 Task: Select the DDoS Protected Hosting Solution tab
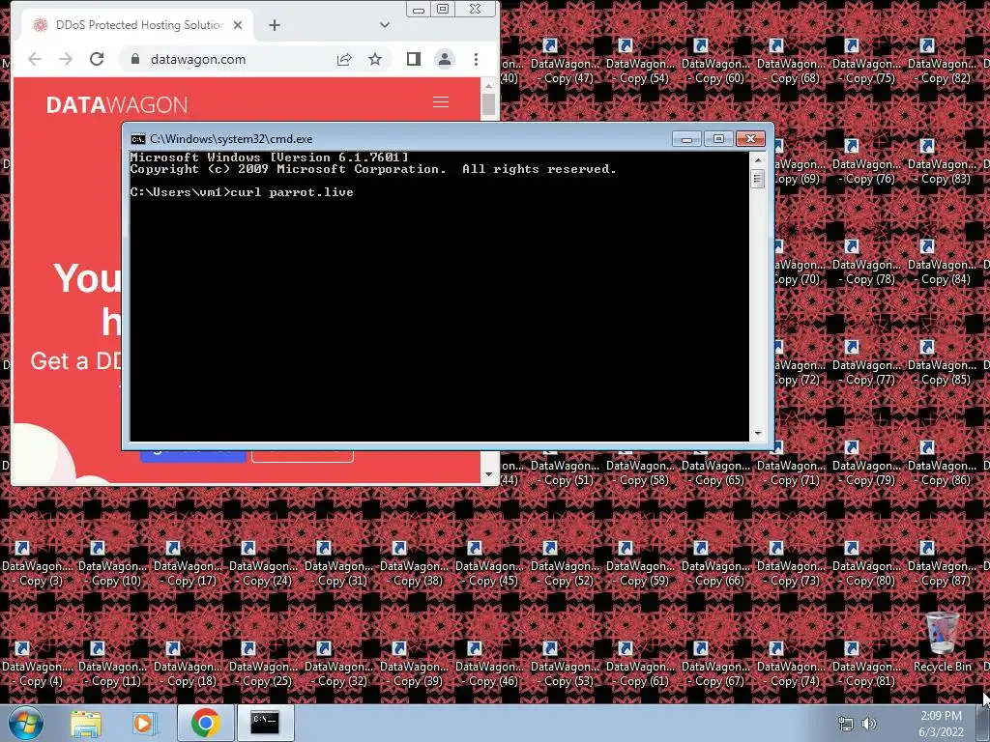(x=137, y=25)
